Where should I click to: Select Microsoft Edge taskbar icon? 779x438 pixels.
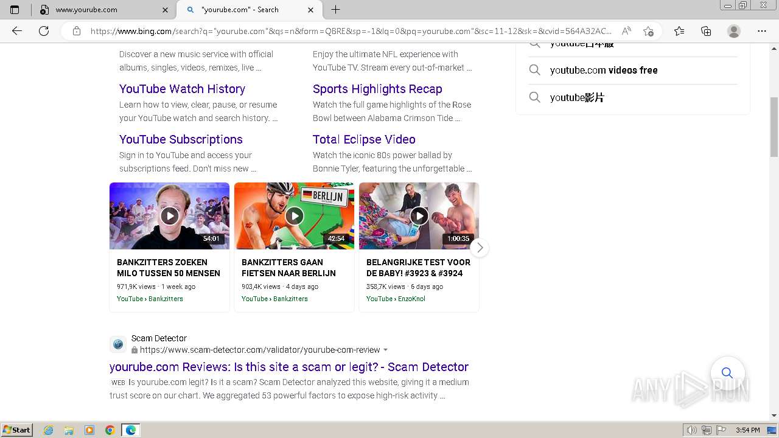[130, 430]
